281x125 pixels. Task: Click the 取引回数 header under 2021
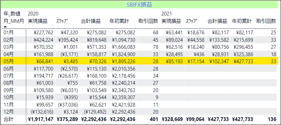pos(266,21)
